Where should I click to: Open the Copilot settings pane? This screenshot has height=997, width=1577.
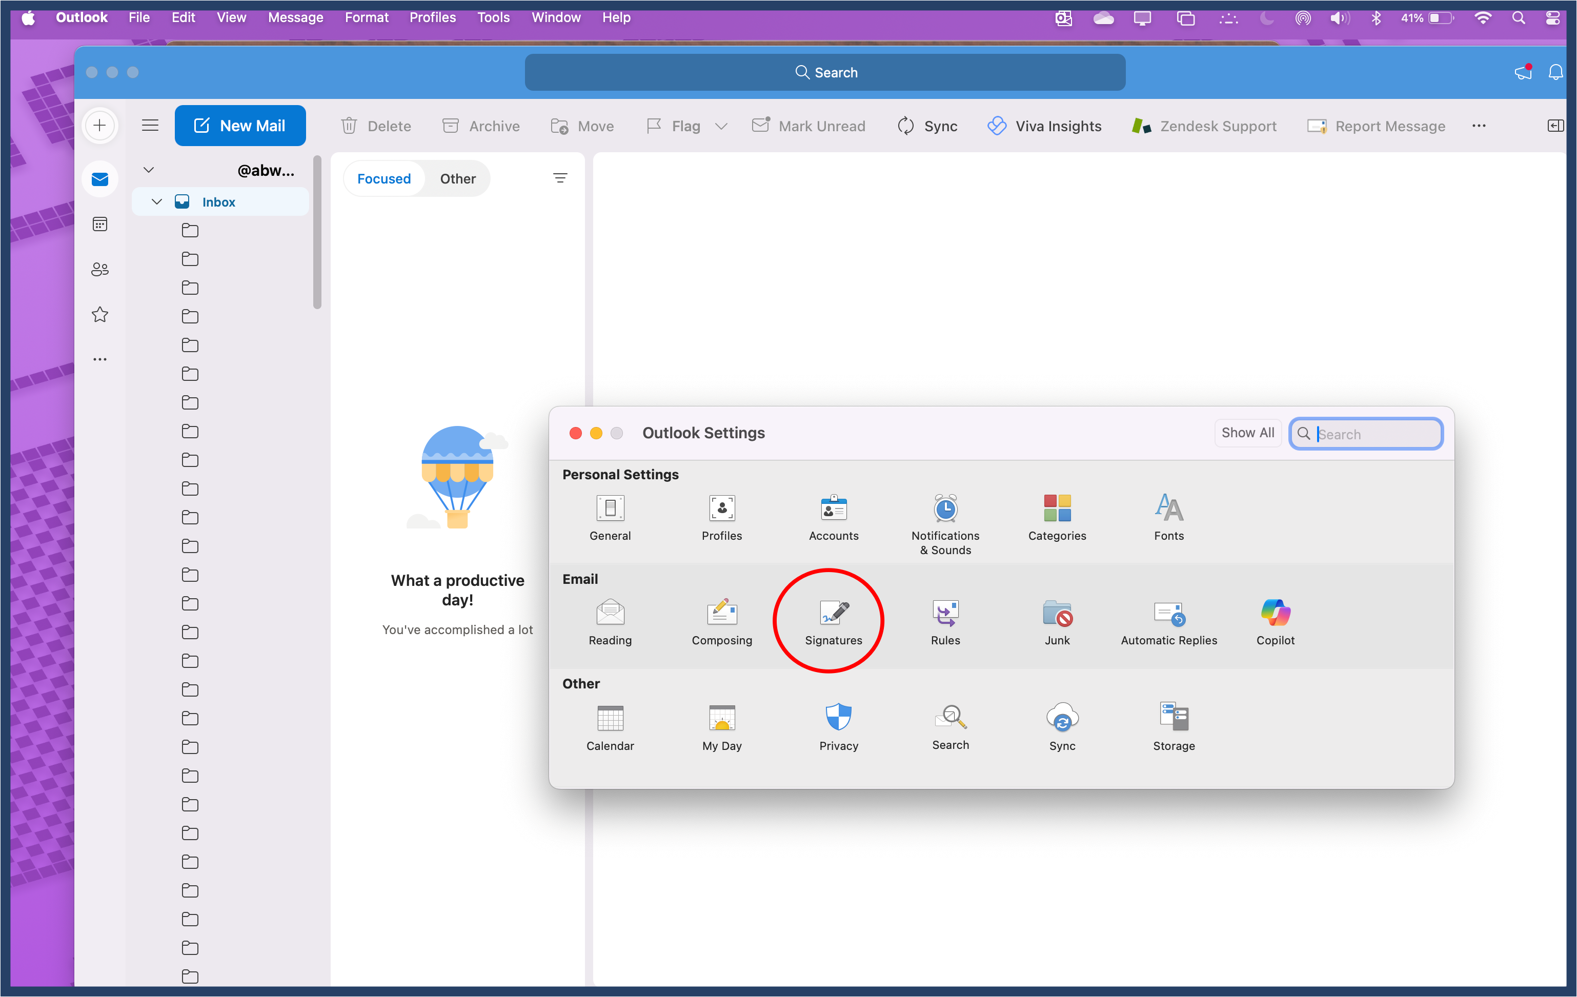pyautogui.click(x=1275, y=622)
